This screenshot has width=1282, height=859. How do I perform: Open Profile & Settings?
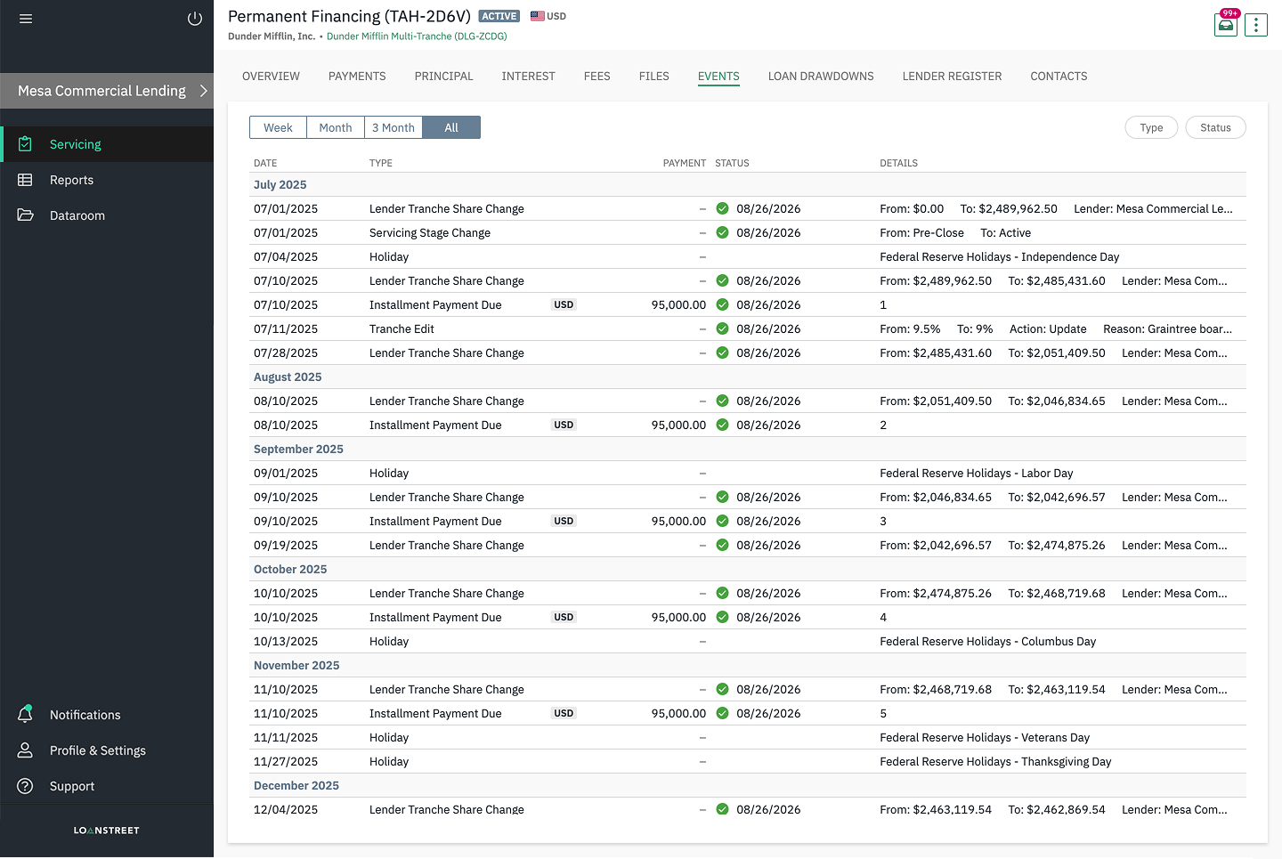(x=107, y=750)
